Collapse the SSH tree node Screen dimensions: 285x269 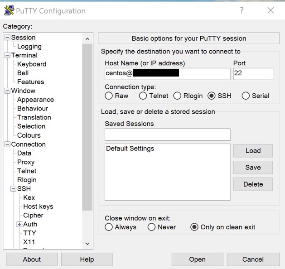click(13, 189)
